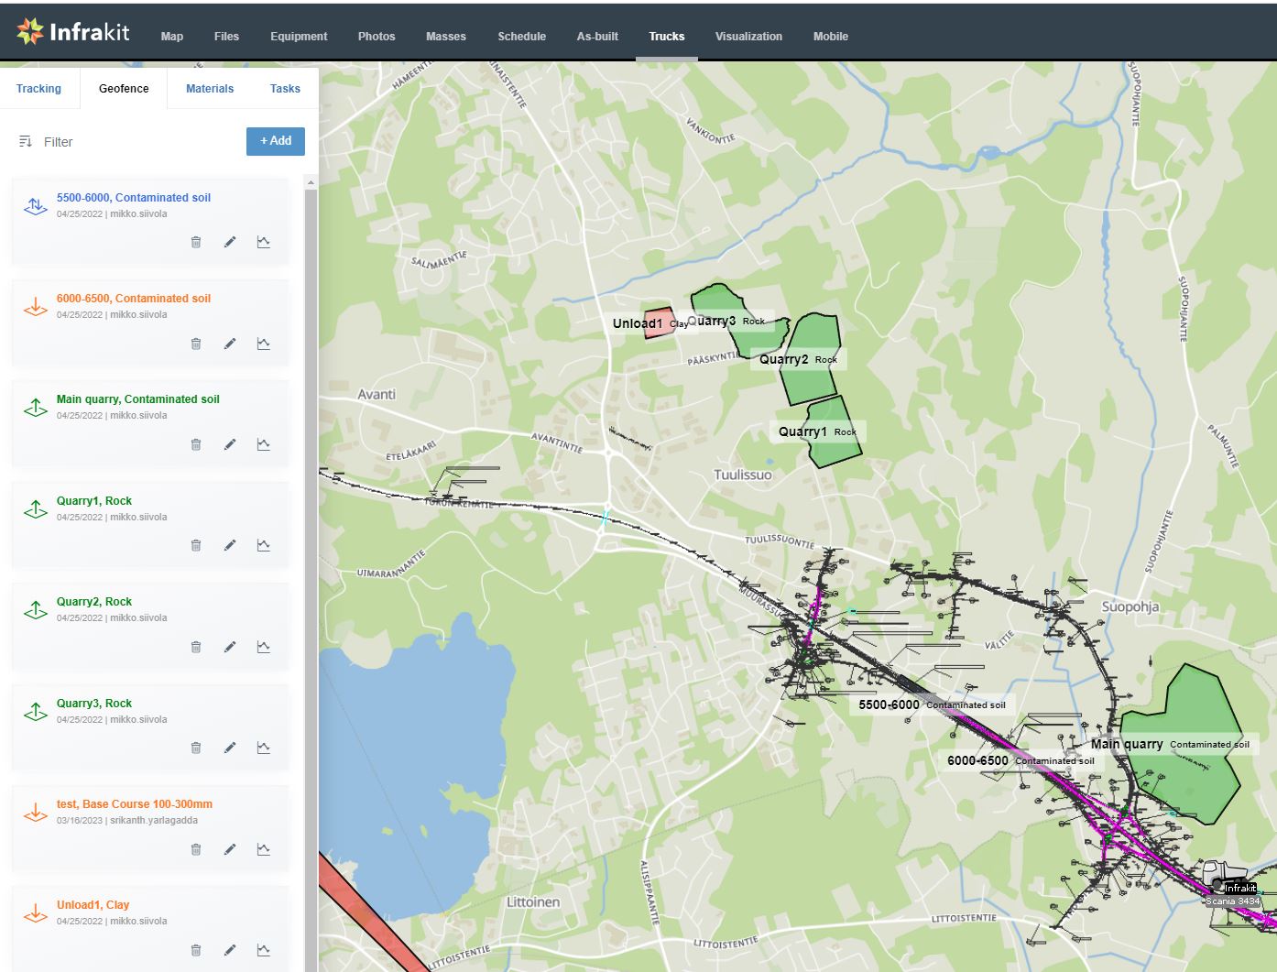
Task: Switch to the Materials tab
Action: [x=210, y=89]
